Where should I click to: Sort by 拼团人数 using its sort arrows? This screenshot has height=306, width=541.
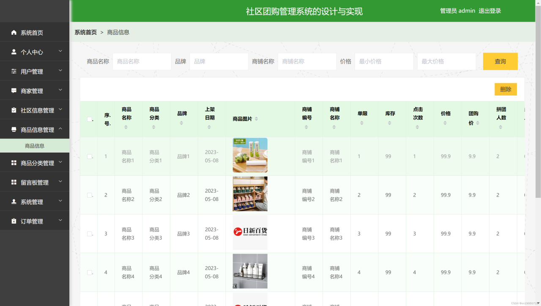tap(500, 127)
